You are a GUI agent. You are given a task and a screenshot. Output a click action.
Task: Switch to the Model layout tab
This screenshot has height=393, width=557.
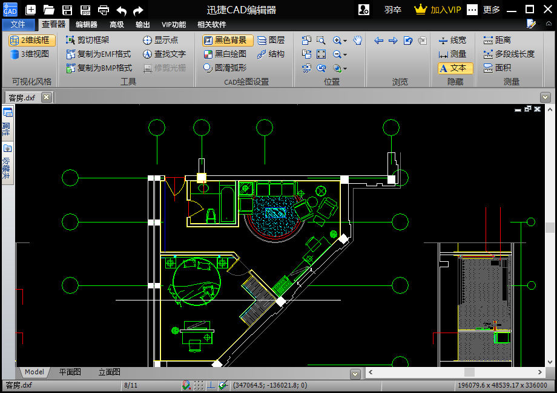[34, 372]
